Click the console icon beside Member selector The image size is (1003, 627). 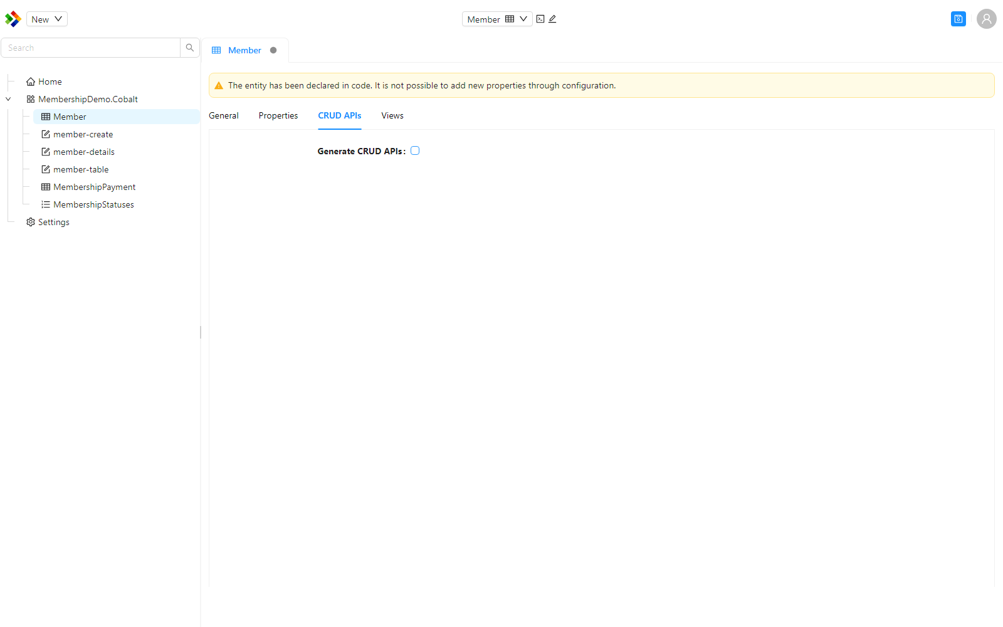[540, 19]
